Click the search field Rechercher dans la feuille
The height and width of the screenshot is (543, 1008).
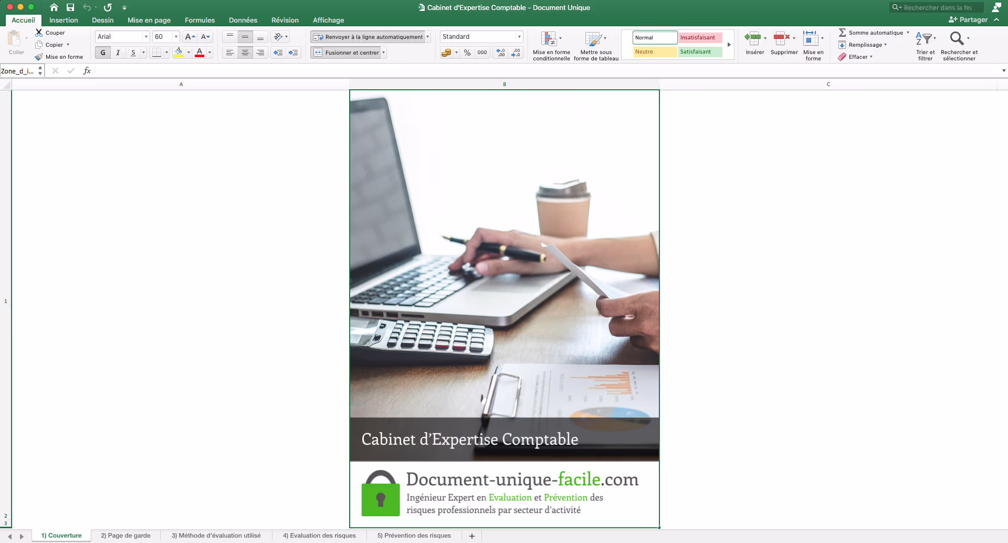(x=936, y=7)
